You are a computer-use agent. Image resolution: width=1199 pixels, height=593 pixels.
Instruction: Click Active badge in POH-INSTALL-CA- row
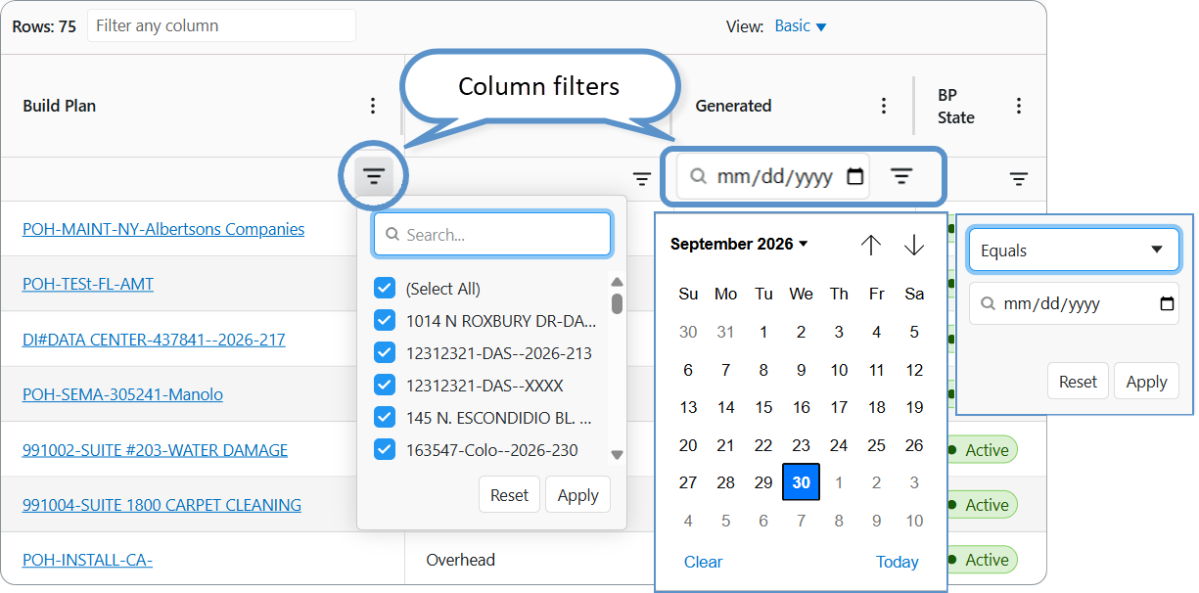[x=982, y=560]
